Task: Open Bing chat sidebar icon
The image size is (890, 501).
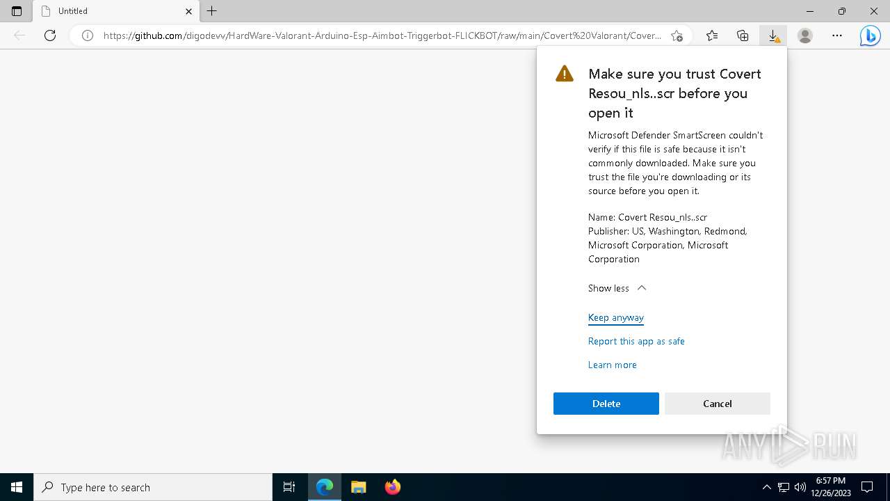Action: tap(870, 35)
